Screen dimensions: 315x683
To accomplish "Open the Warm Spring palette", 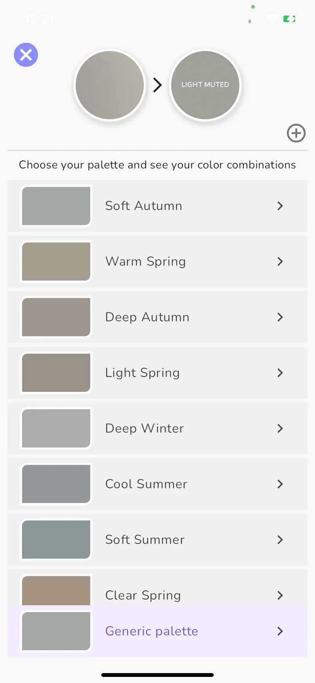I will (x=157, y=261).
